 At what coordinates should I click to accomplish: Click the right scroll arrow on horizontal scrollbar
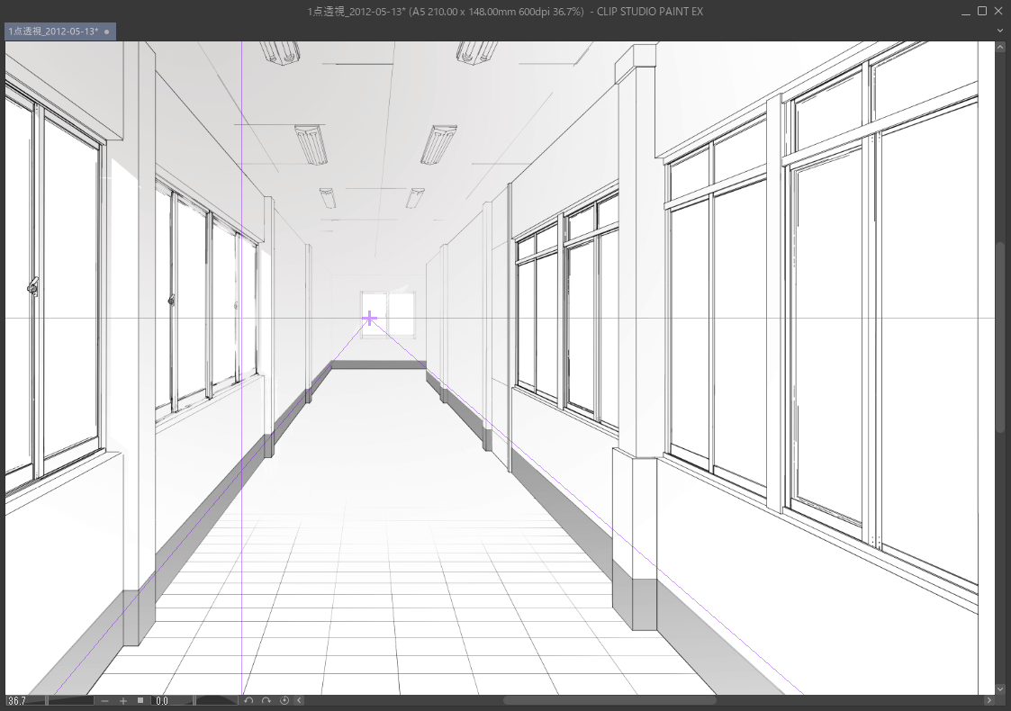click(989, 700)
